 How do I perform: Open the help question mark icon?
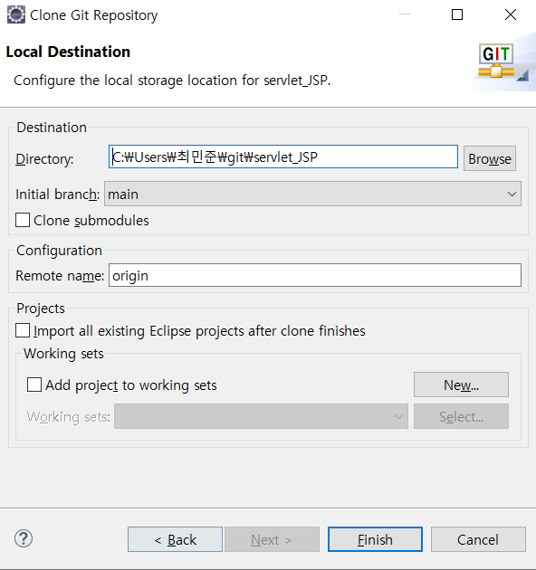click(x=24, y=538)
